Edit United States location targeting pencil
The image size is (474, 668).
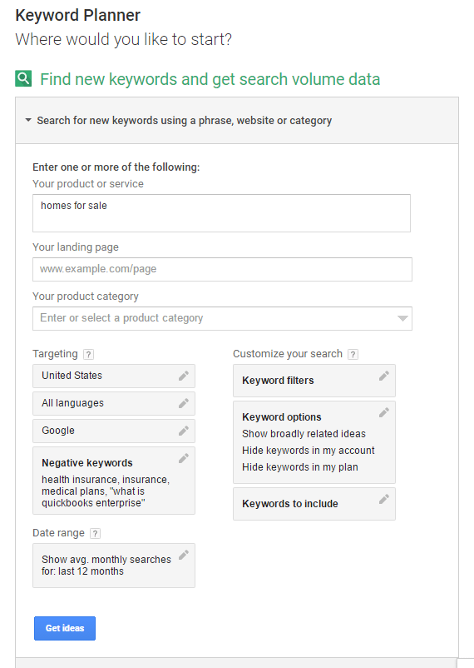[x=184, y=376]
